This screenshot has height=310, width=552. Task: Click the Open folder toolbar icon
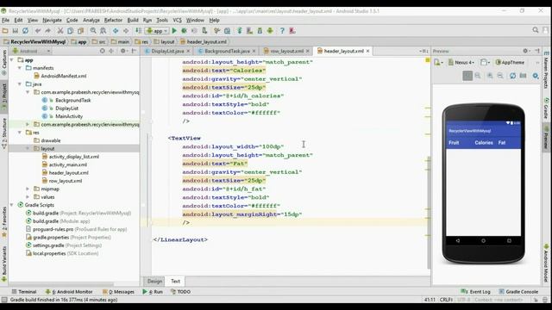(5, 31)
